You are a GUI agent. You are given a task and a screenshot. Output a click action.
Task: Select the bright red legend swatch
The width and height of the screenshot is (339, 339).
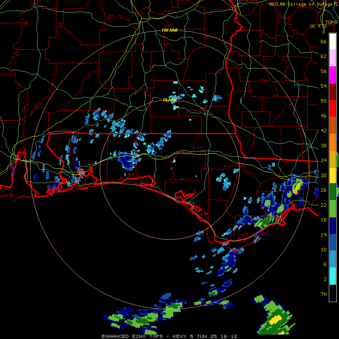coord(333,108)
